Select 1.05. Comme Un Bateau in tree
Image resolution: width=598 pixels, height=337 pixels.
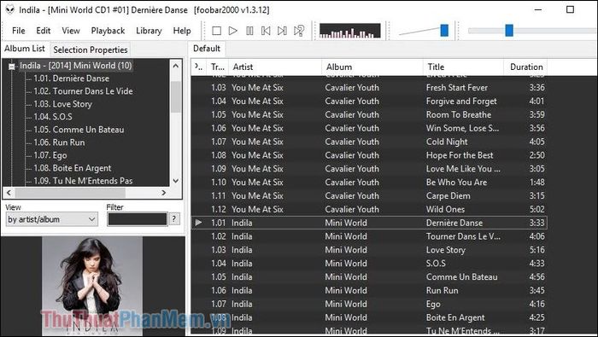tap(79, 130)
